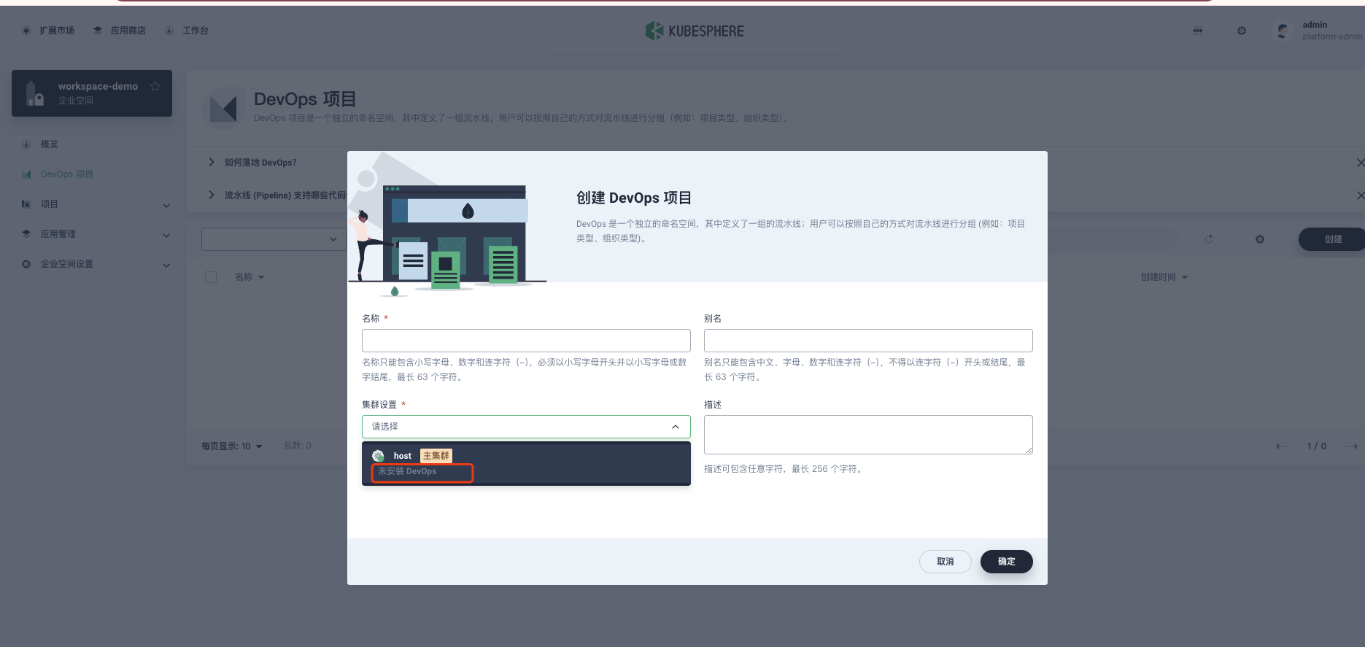Focus the 名称 input field
Image resolution: width=1365 pixels, height=647 pixels.
pyautogui.click(x=526, y=341)
